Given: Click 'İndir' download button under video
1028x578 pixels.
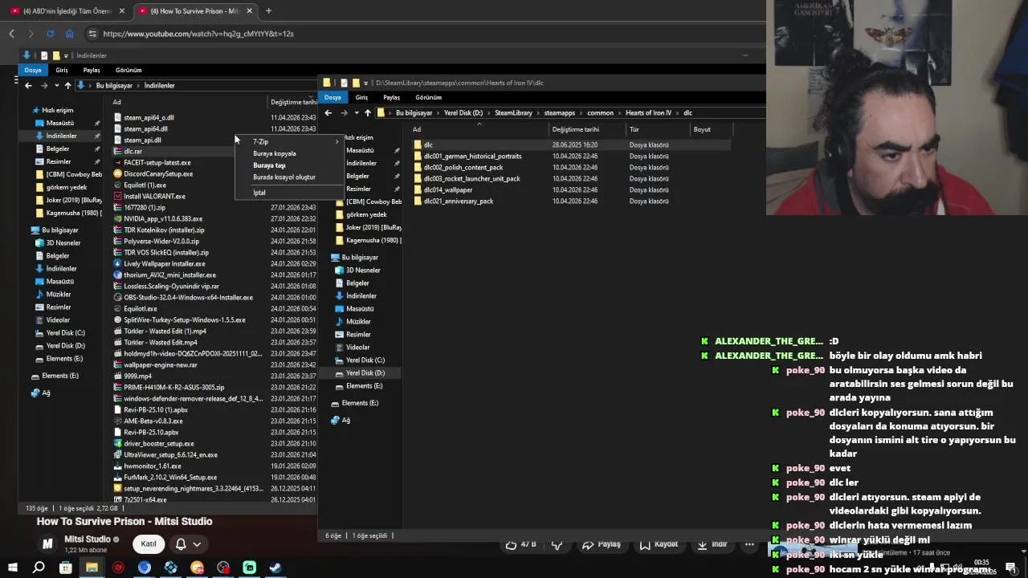Looking at the screenshot, I should click(712, 544).
